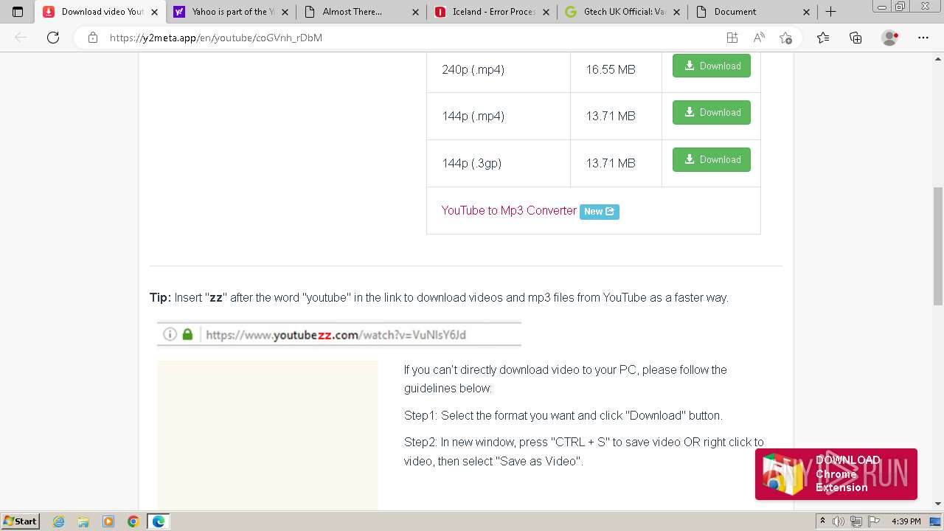
Task: Show hidden tray icons arrow
Action: (x=822, y=521)
